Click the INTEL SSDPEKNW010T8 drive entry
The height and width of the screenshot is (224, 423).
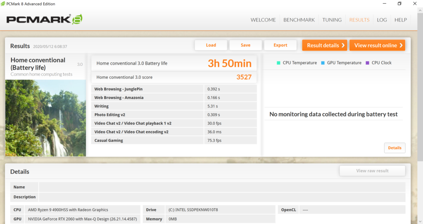193,210
